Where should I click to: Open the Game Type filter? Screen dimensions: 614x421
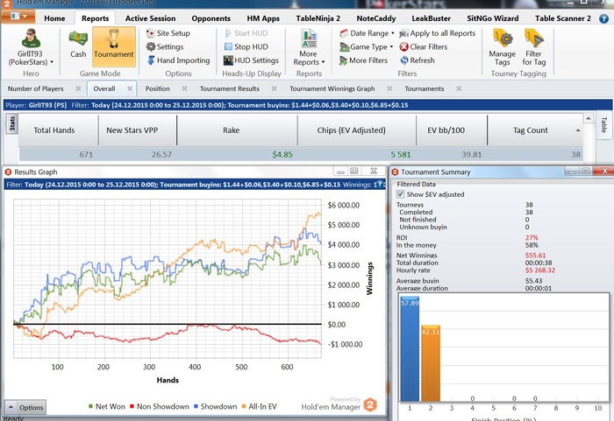(366, 47)
